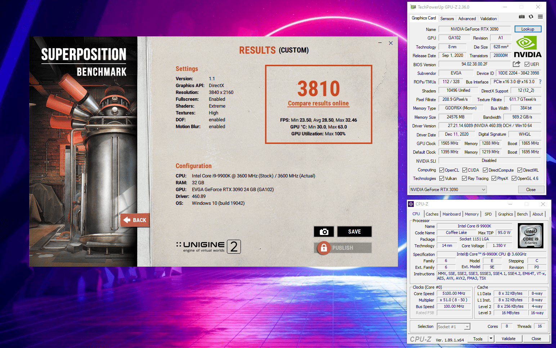556x348 pixels.
Task: Switch to the Mainboard tab in CPU-Z
Action: click(452, 214)
